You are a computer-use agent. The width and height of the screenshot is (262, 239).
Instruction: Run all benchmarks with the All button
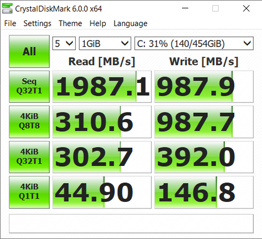29,51
